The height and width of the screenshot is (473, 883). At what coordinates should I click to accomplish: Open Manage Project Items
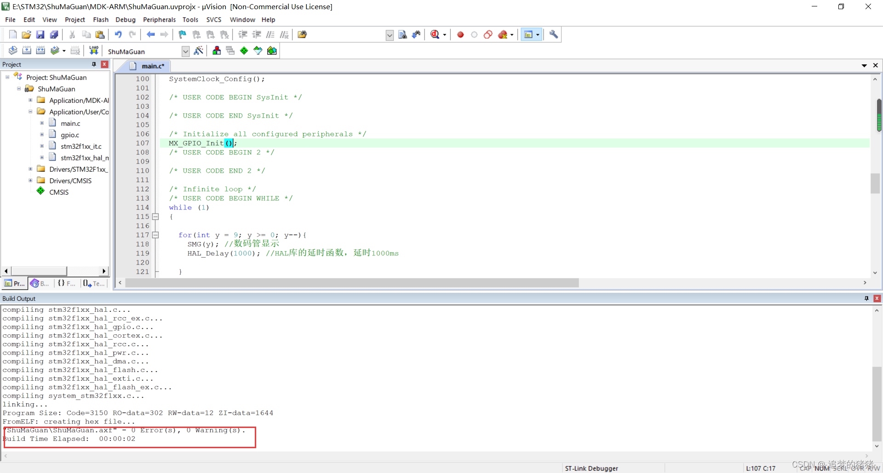point(217,51)
